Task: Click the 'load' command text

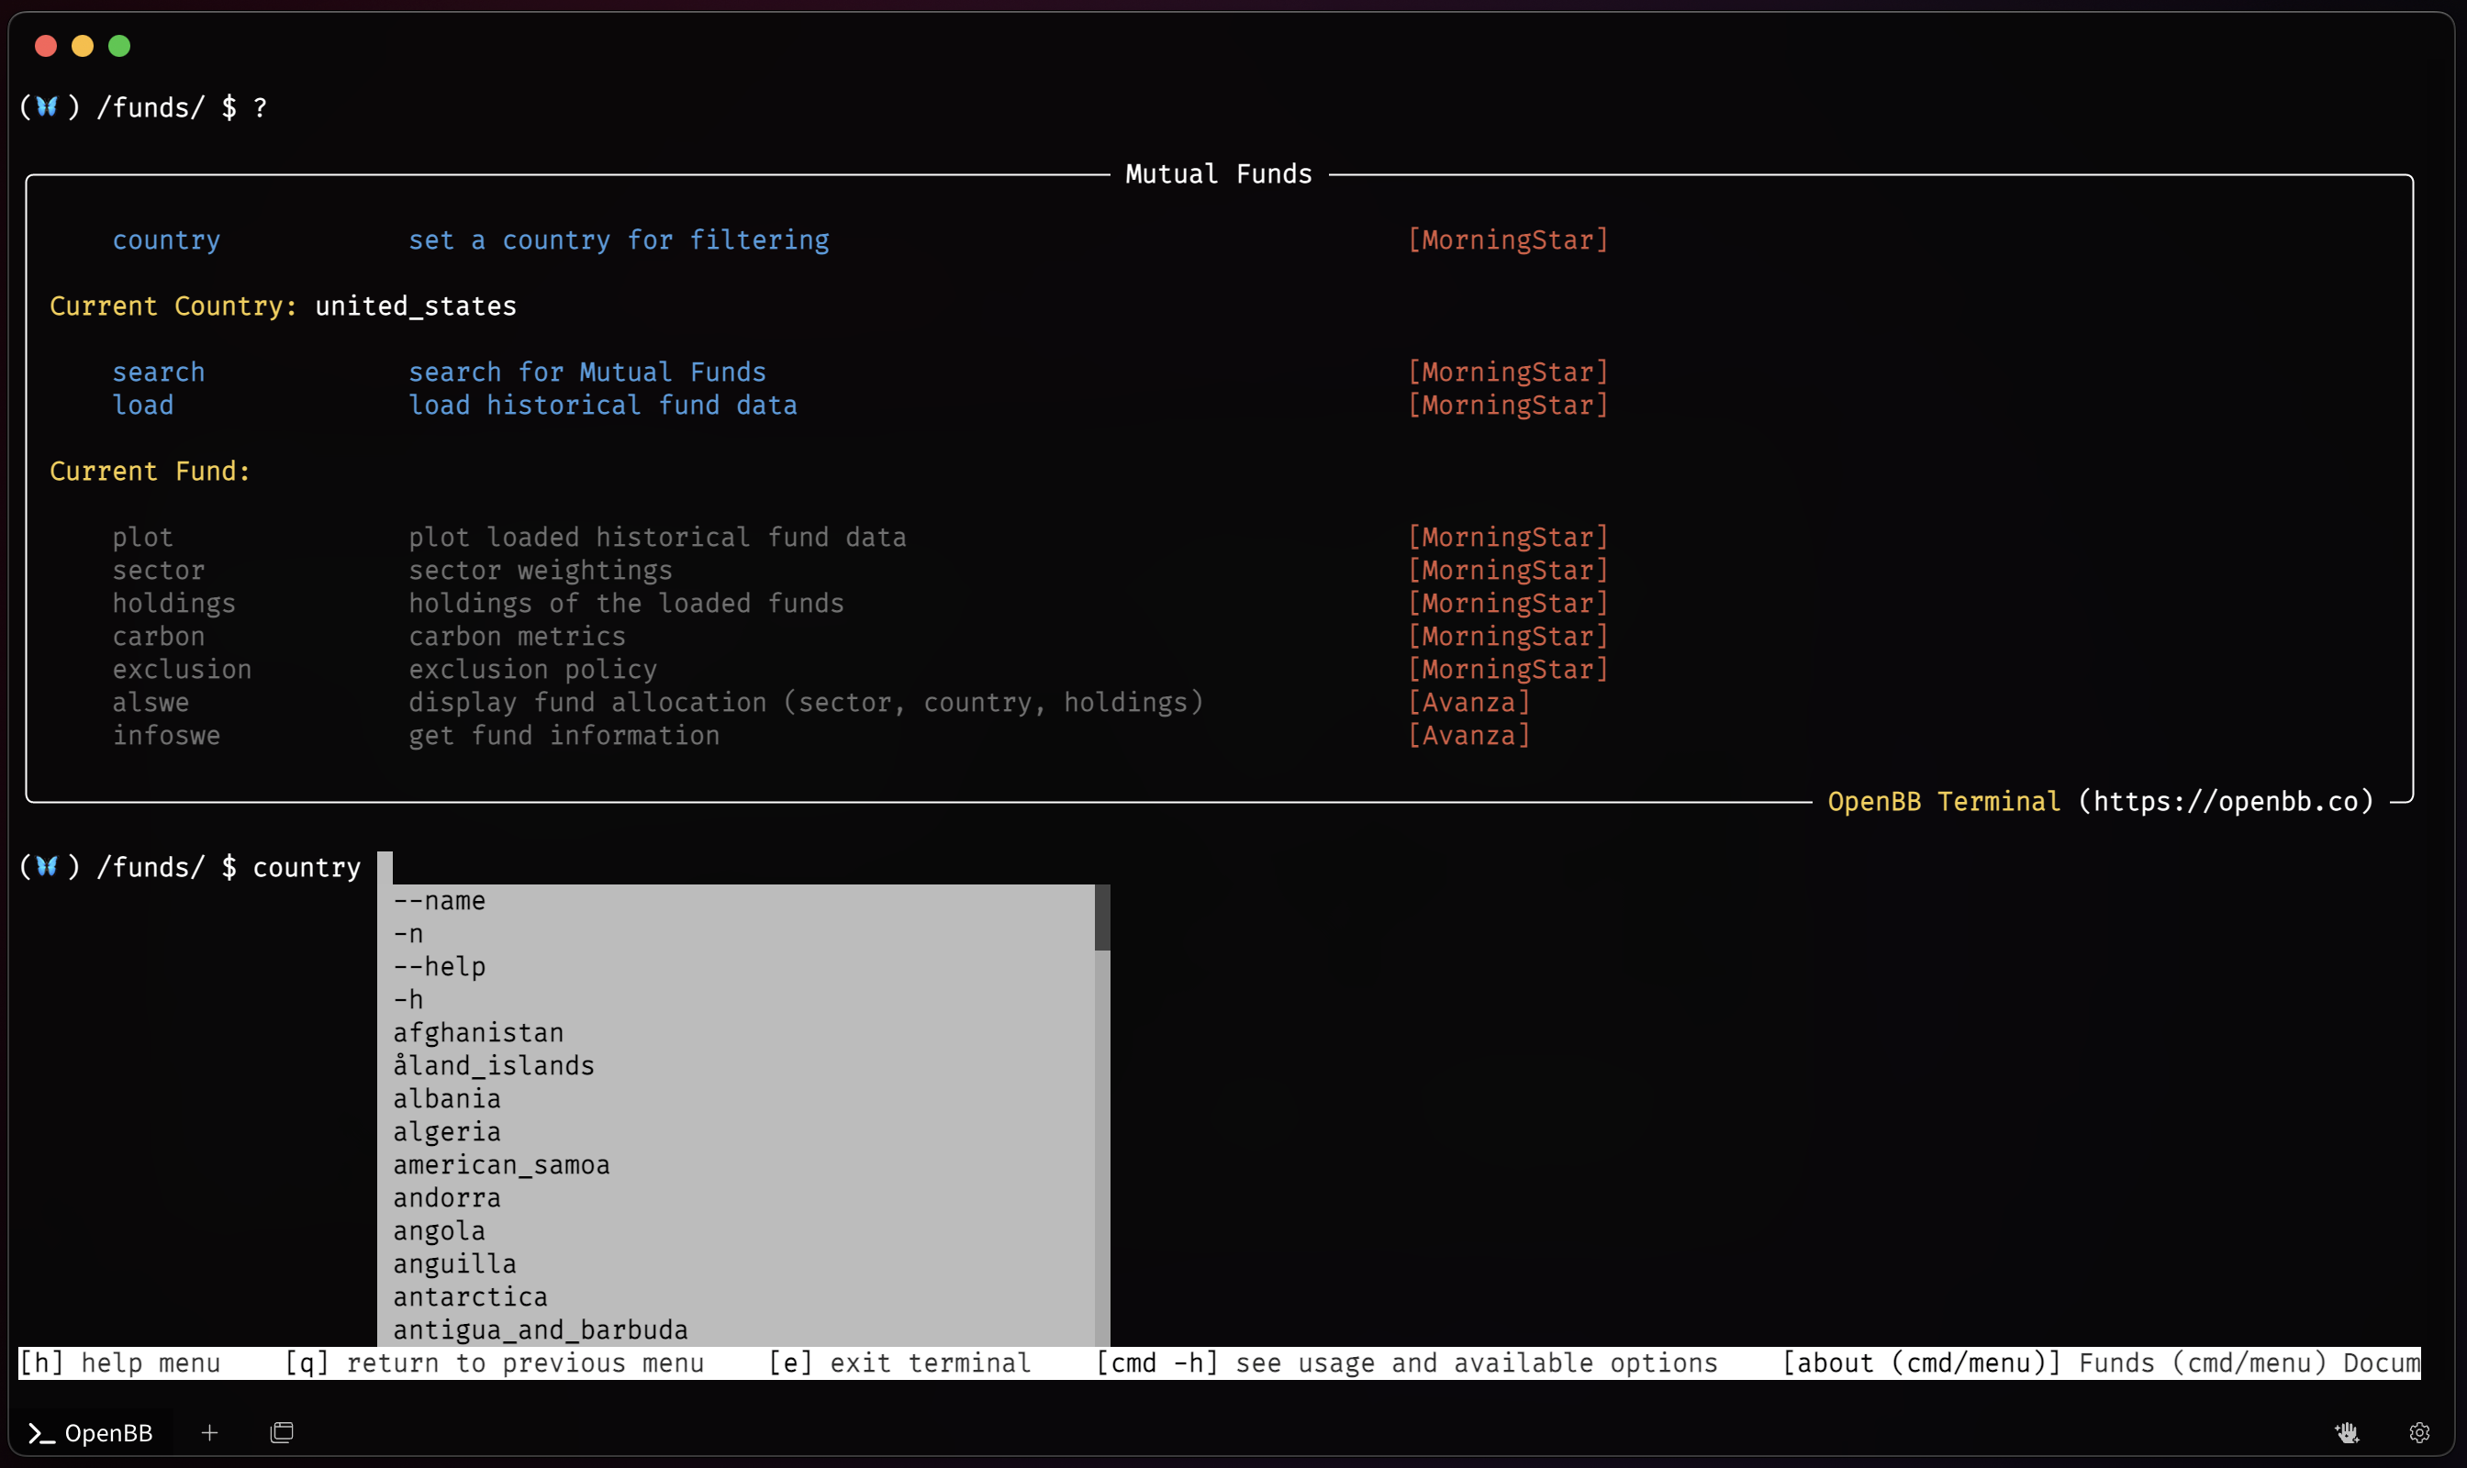Action: click(x=142, y=406)
